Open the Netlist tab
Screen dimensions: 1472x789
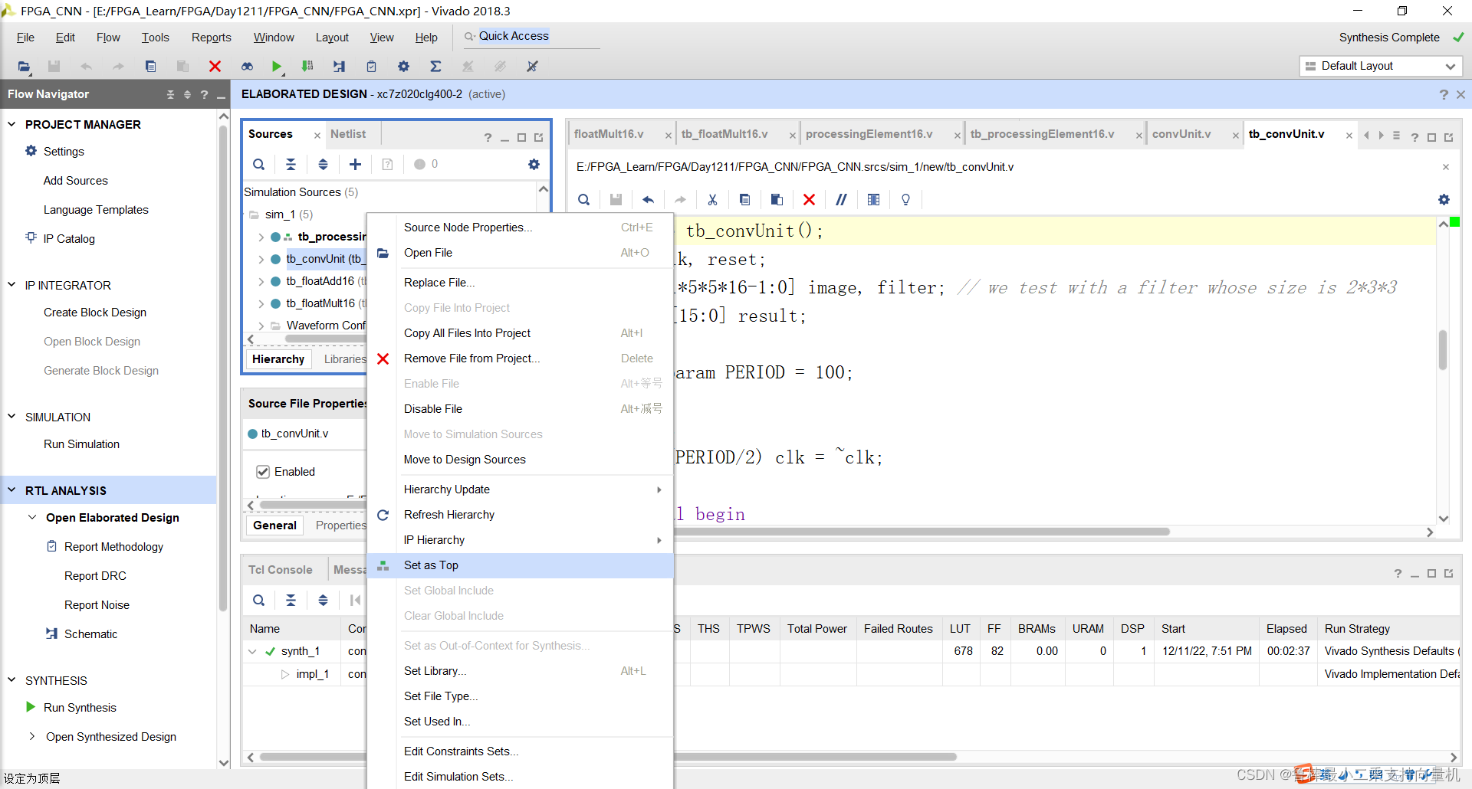[x=348, y=134]
